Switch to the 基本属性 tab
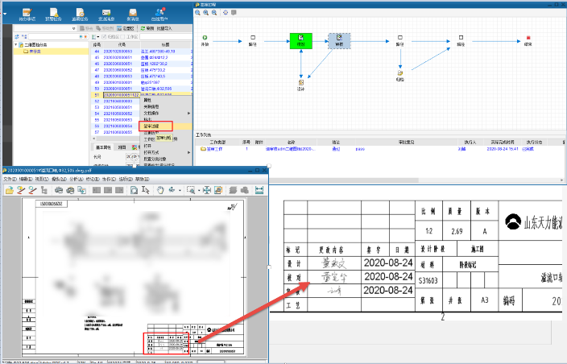This screenshot has height=364, width=567. click(x=104, y=148)
